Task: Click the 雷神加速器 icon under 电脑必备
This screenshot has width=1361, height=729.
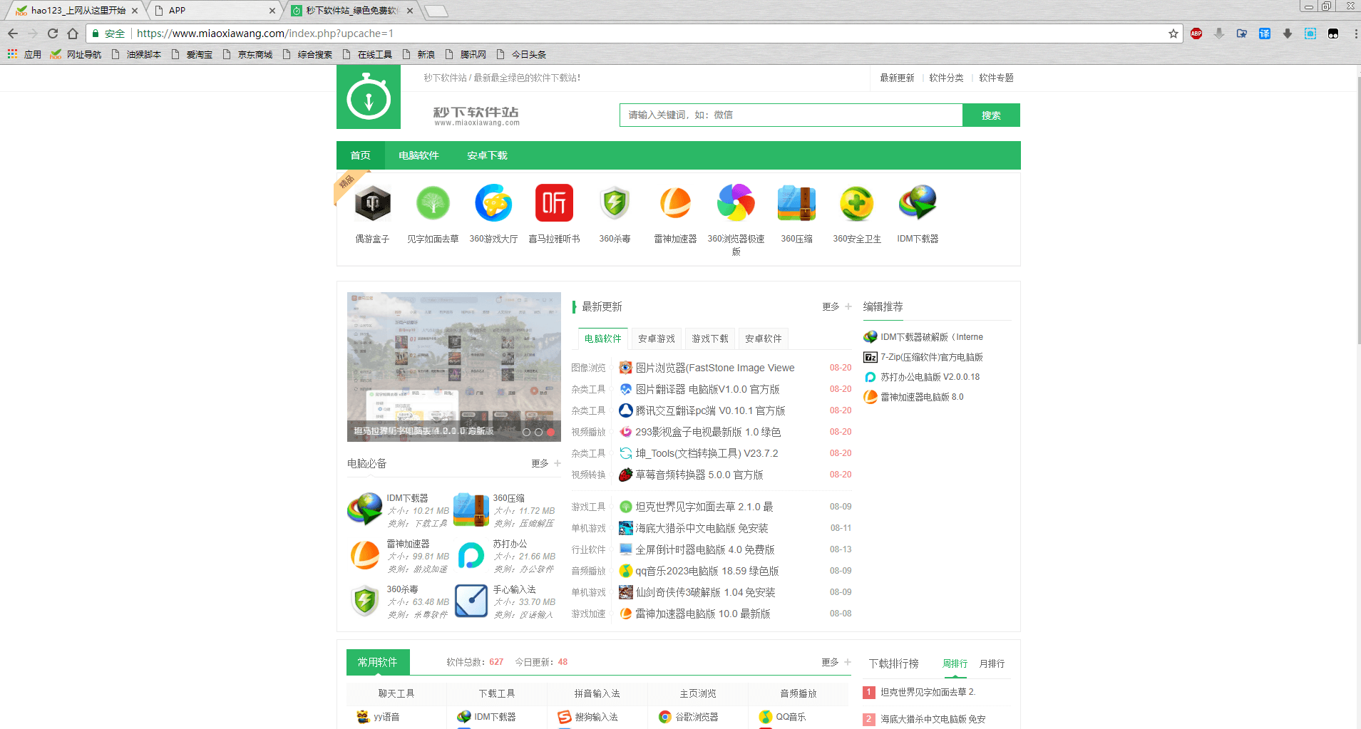Action: click(364, 555)
